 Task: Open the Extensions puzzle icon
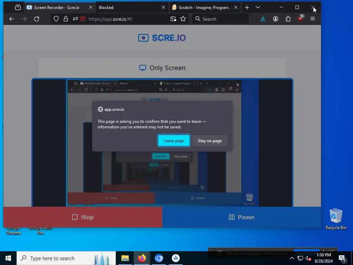point(288,19)
